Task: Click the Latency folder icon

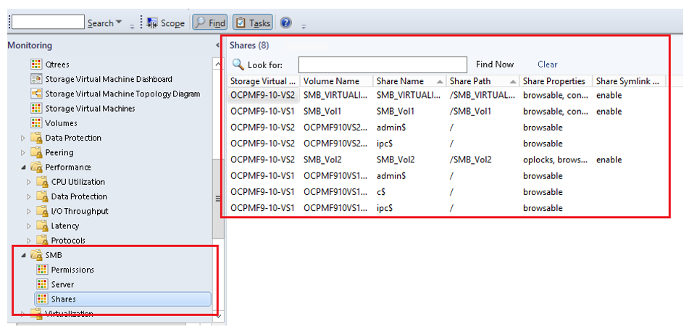Action: (42, 226)
